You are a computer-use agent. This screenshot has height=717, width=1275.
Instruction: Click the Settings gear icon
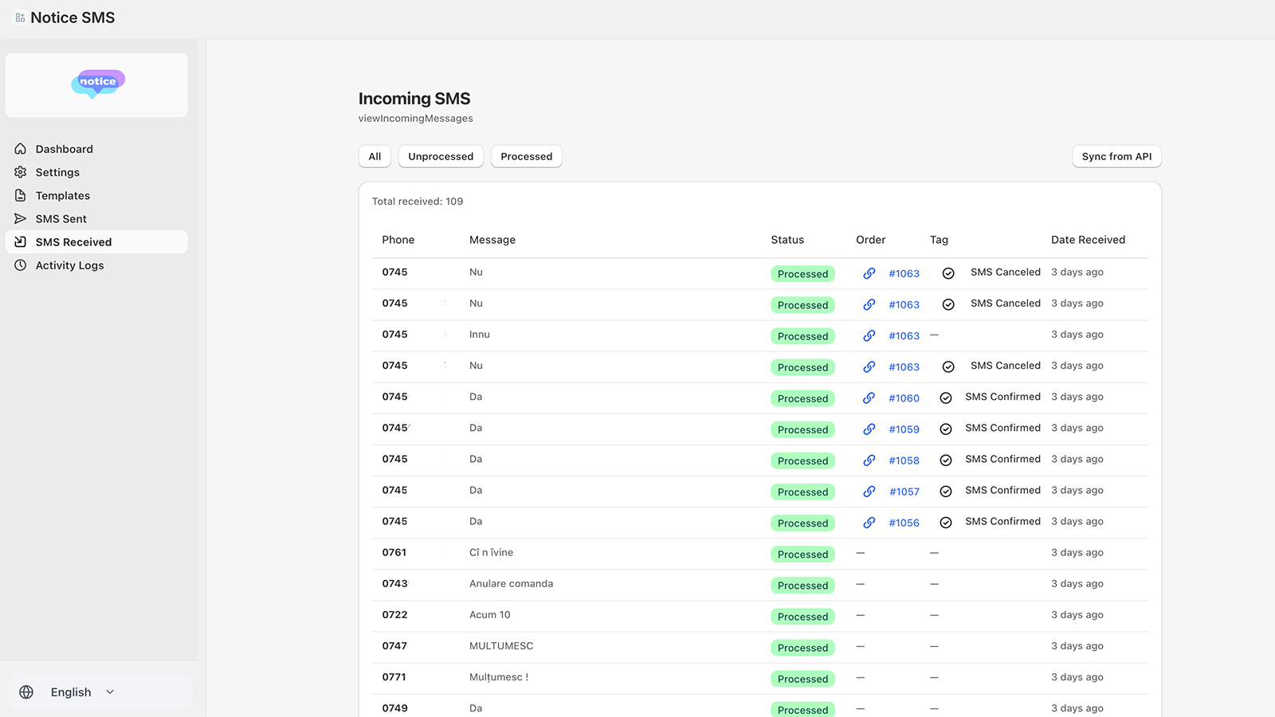click(x=21, y=172)
